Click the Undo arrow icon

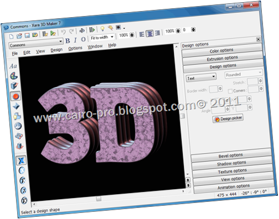pyautogui.click(x=63, y=32)
